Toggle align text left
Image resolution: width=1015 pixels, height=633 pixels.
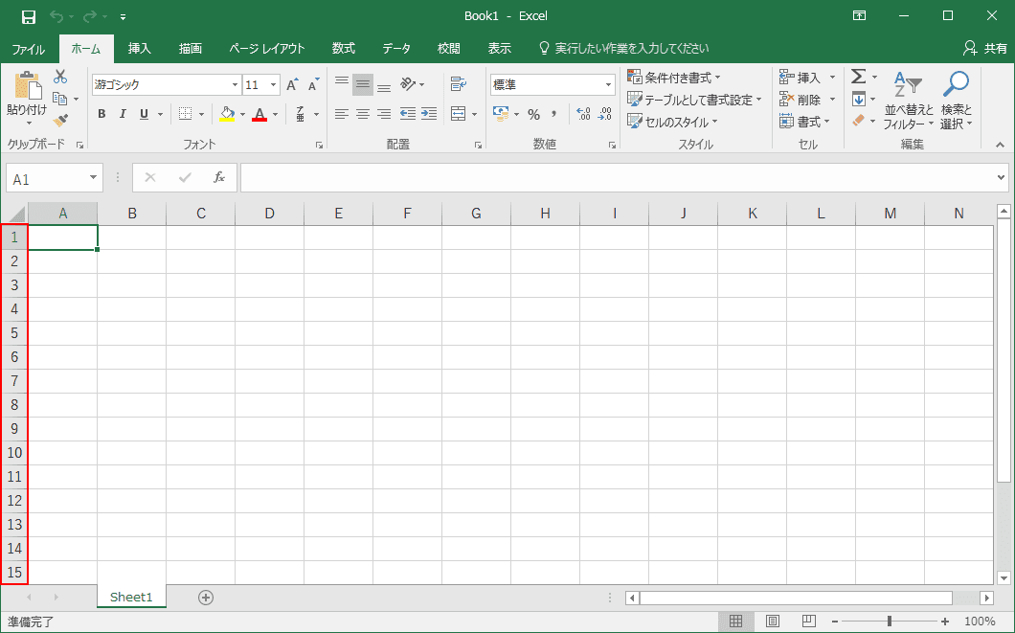[342, 114]
